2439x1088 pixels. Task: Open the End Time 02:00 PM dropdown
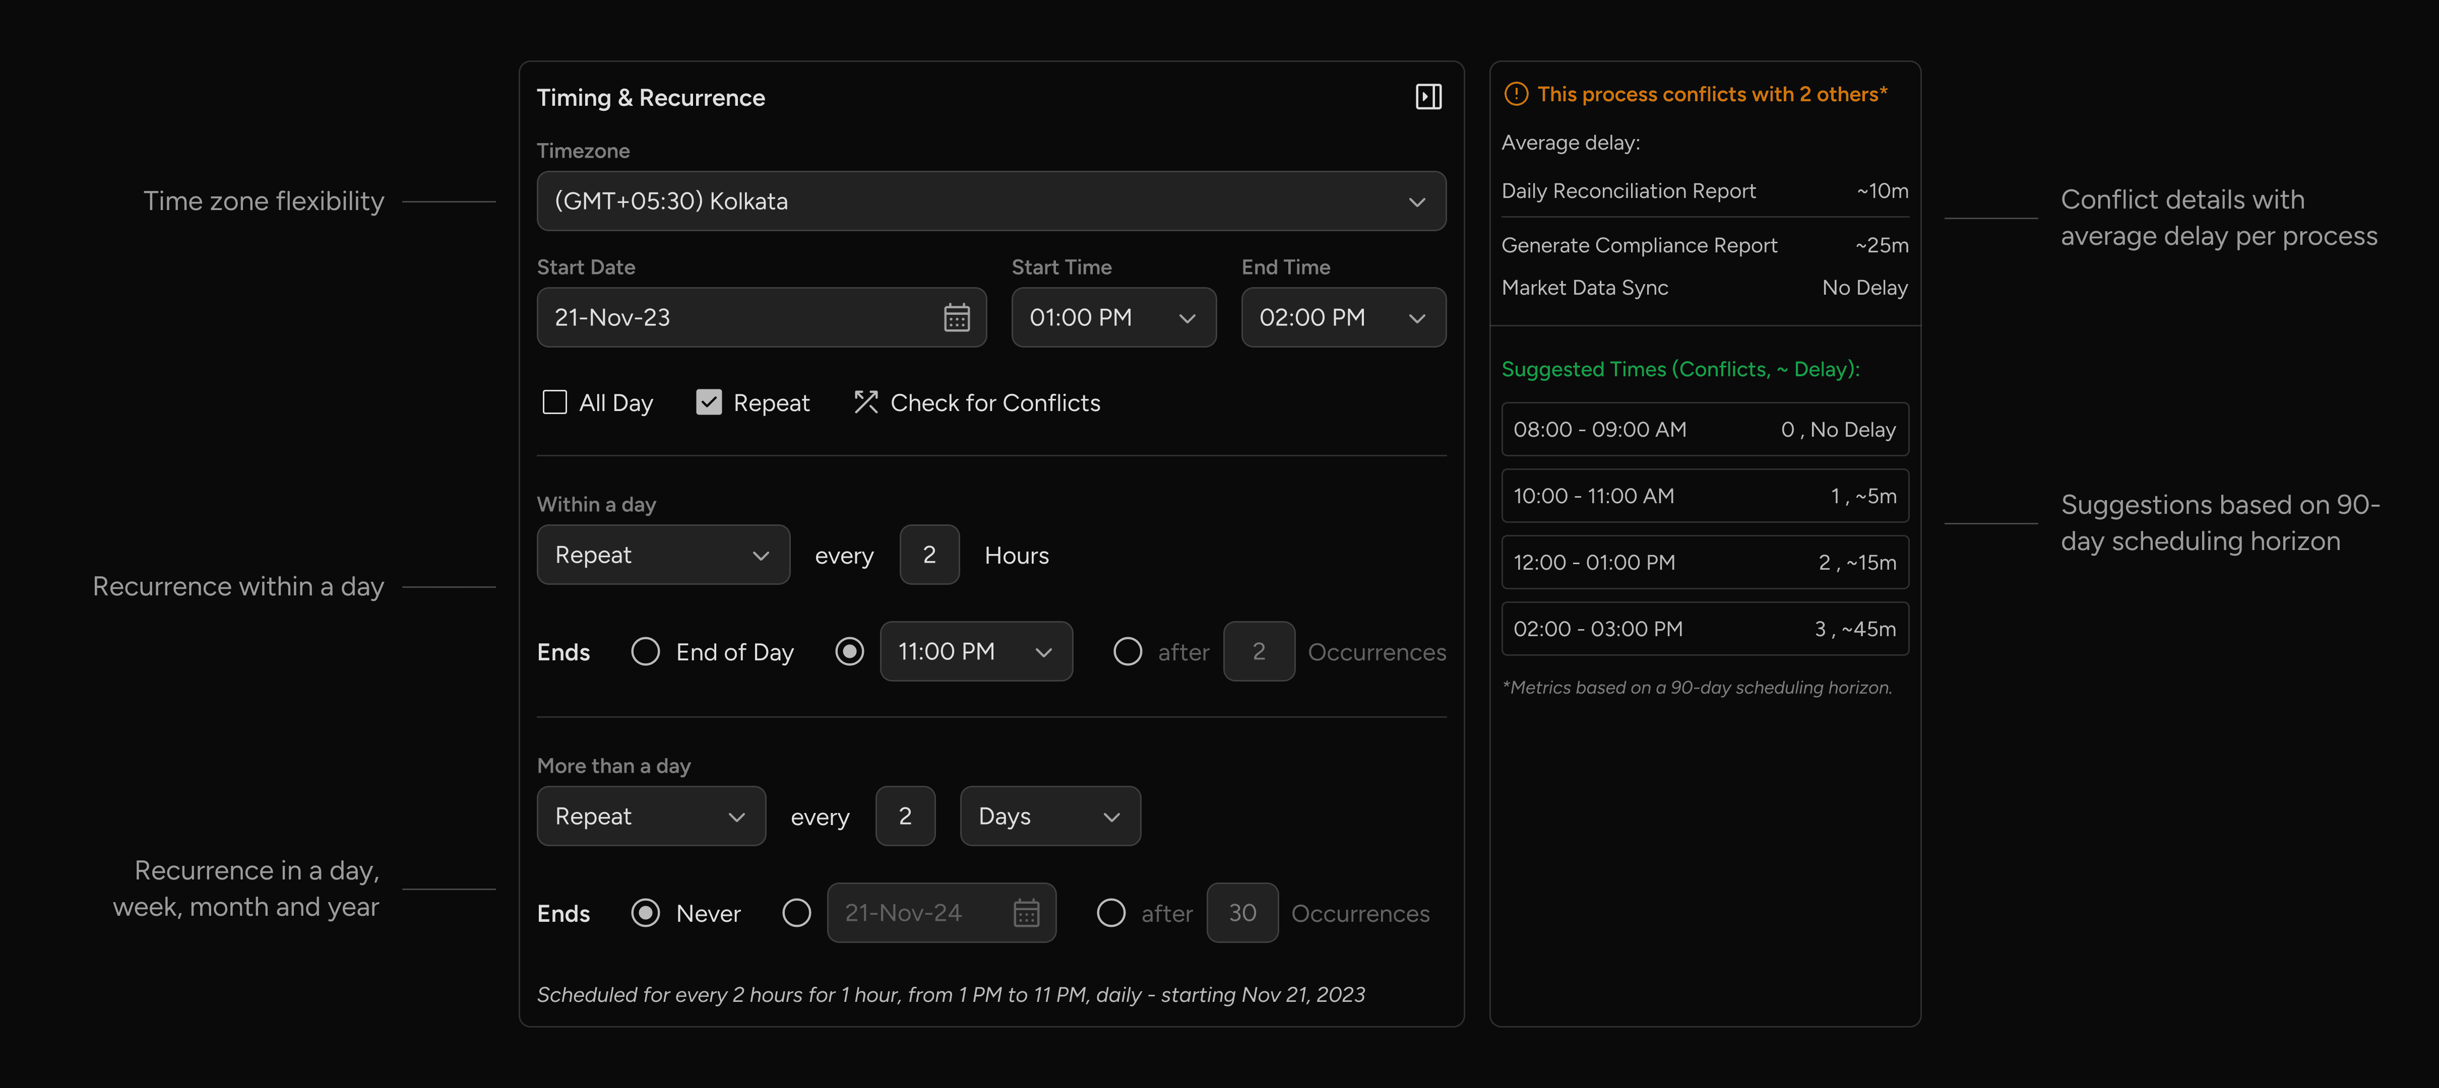1344,318
